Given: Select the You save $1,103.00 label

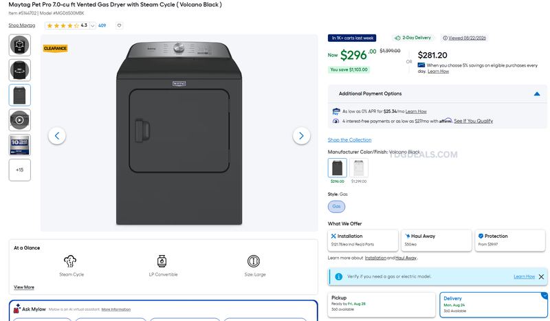Looking at the screenshot, I should pyautogui.click(x=349, y=69).
